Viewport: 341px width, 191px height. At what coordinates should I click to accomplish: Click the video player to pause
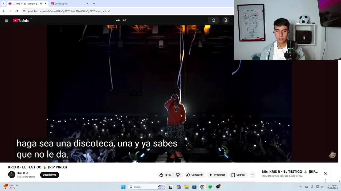169,94
